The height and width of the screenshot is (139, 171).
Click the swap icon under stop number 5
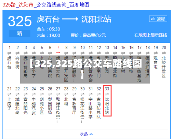coord(42,53)
